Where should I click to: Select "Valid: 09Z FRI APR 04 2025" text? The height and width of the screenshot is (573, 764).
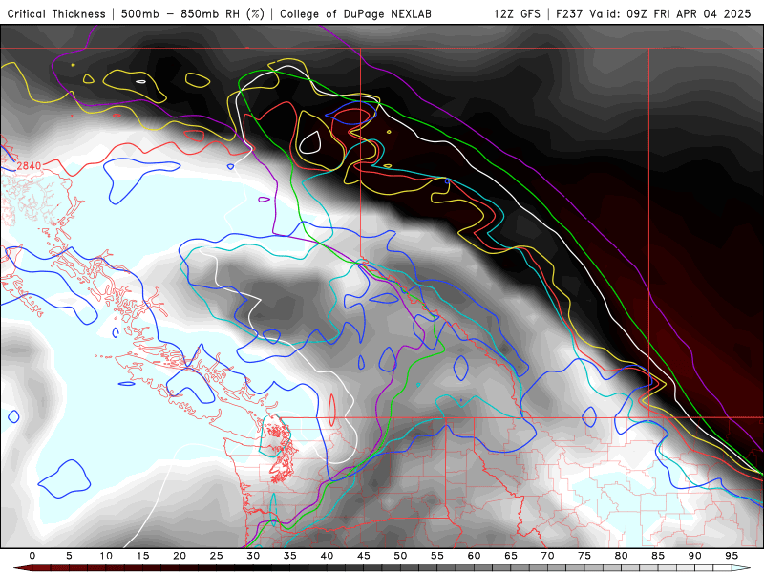click(670, 13)
